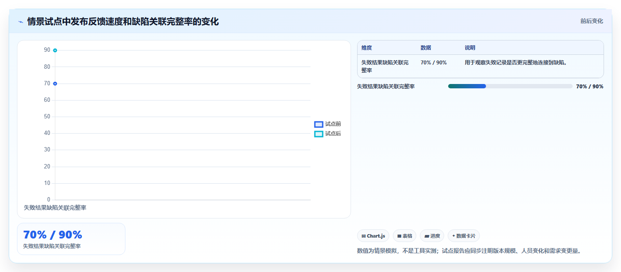Click the y-axis tick label 20
This screenshot has width=621, height=272.
pyautogui.click(x=47, y=167)
